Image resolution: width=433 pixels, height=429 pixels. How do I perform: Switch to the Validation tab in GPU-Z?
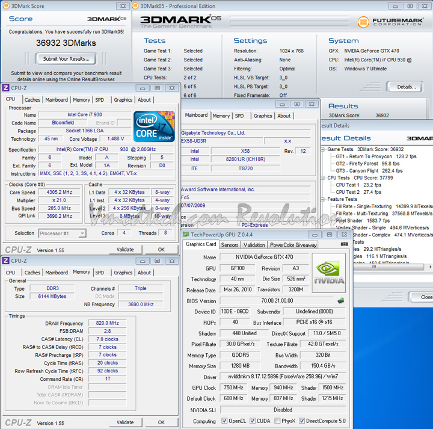click(254, 245)
